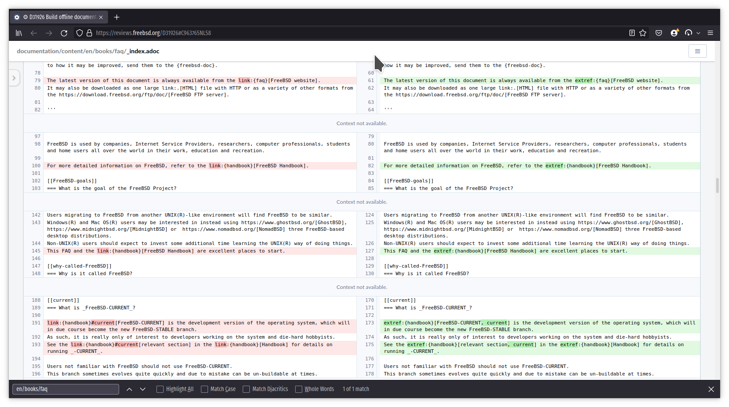Bookmark this page with the star

coord(643,33)
